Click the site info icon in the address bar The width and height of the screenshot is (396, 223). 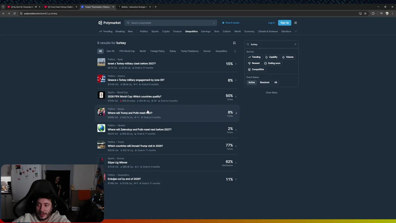tap(21, 13)
